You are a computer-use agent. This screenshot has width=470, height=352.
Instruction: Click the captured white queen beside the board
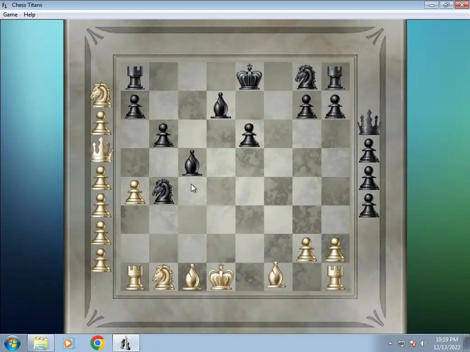click(101, 150)
